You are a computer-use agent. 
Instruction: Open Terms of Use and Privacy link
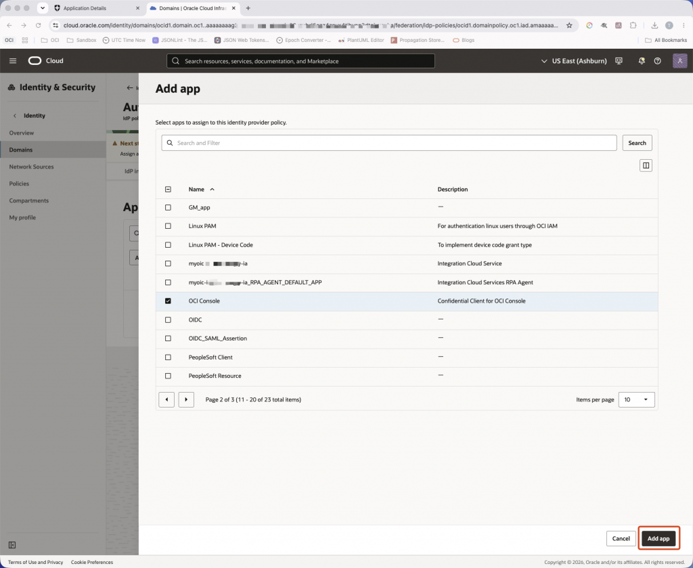click(35, 563)
